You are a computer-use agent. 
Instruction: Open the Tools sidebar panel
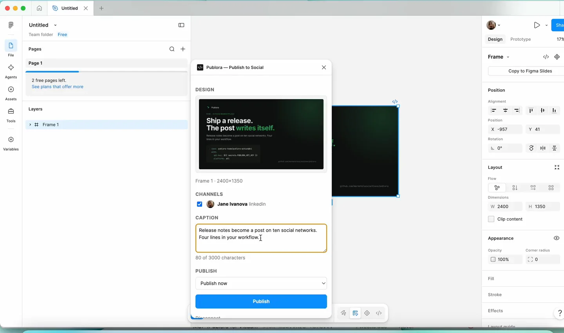11,115
